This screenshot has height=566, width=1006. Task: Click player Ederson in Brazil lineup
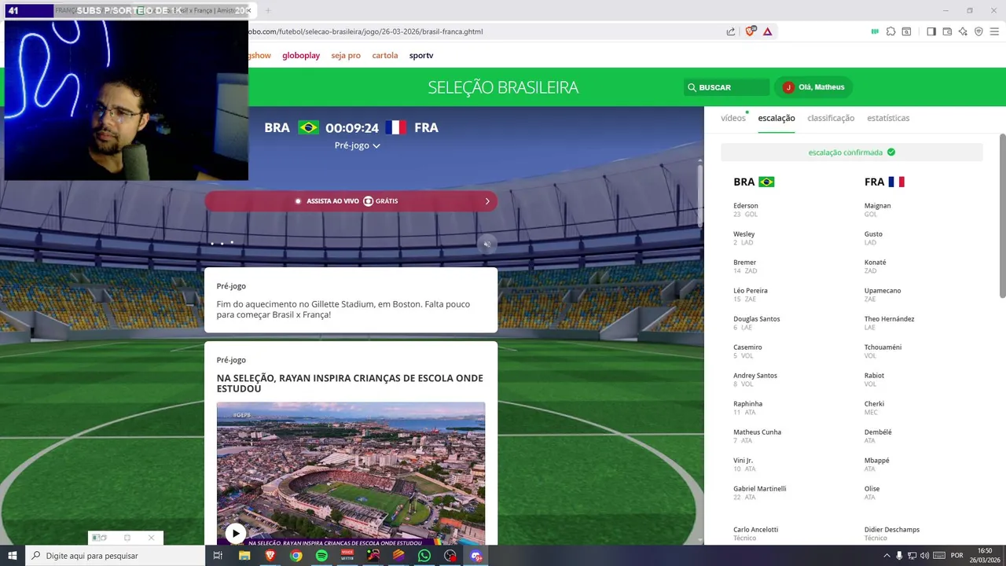click(x=746, y=206)
